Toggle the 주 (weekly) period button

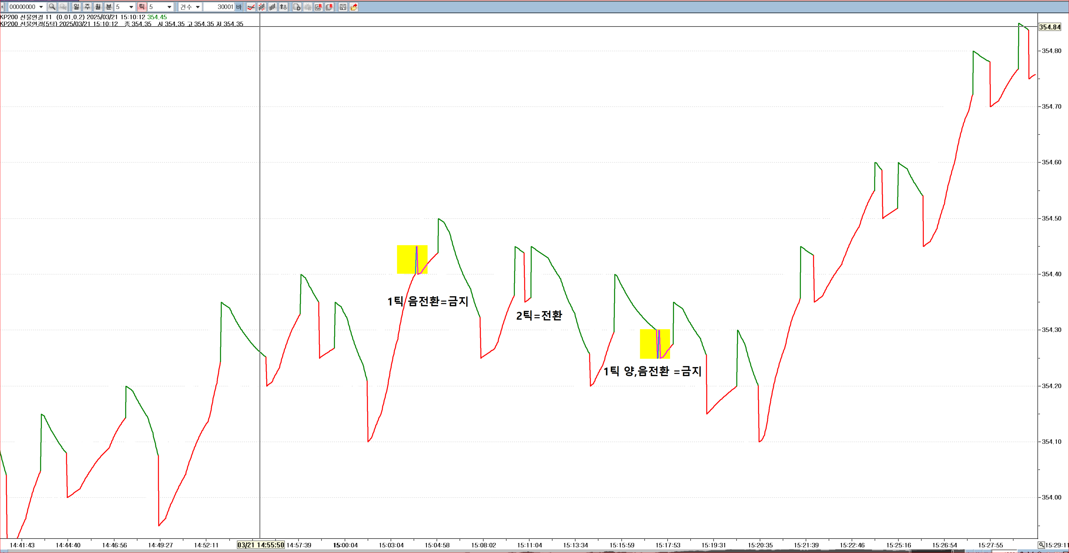click(87, 7)
